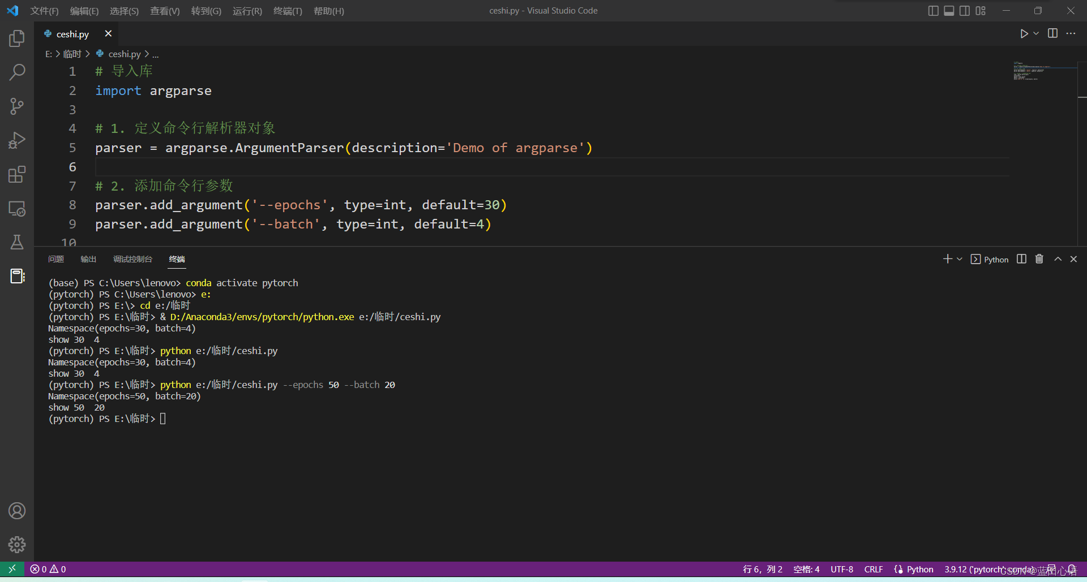Close the ceshi.py editor tab

pos(108,34)
